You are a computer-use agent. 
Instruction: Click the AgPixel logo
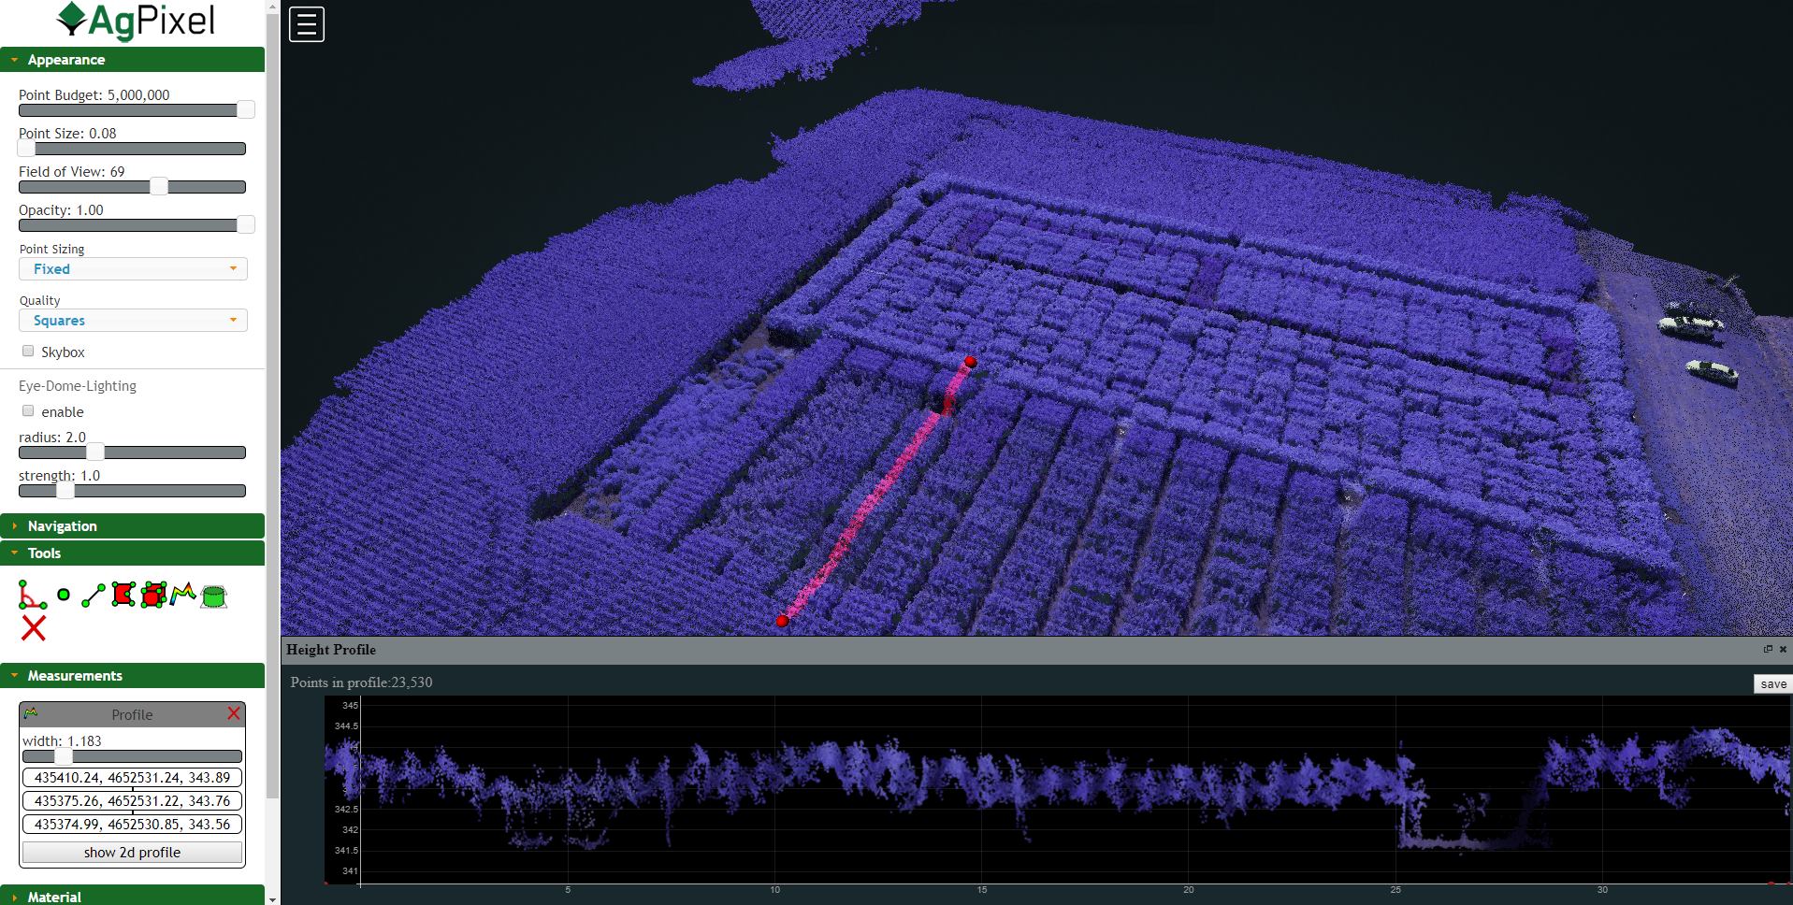[134, 22]
